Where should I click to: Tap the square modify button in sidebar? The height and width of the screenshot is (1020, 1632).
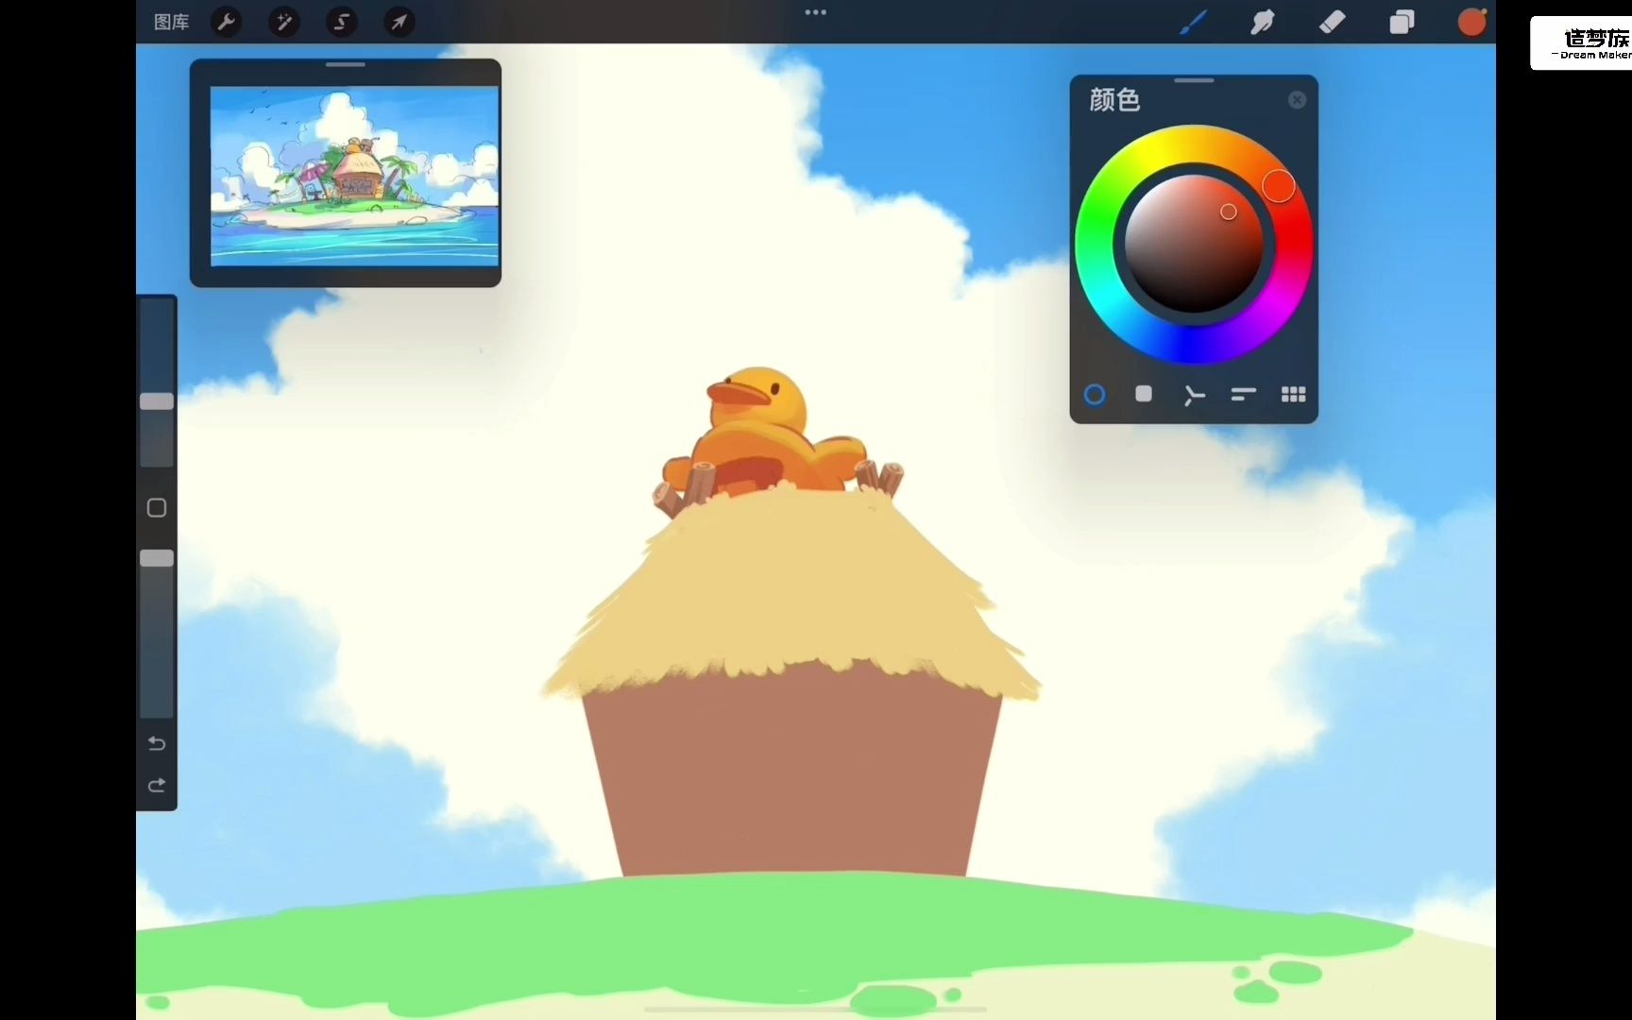(x=157, y=508)
